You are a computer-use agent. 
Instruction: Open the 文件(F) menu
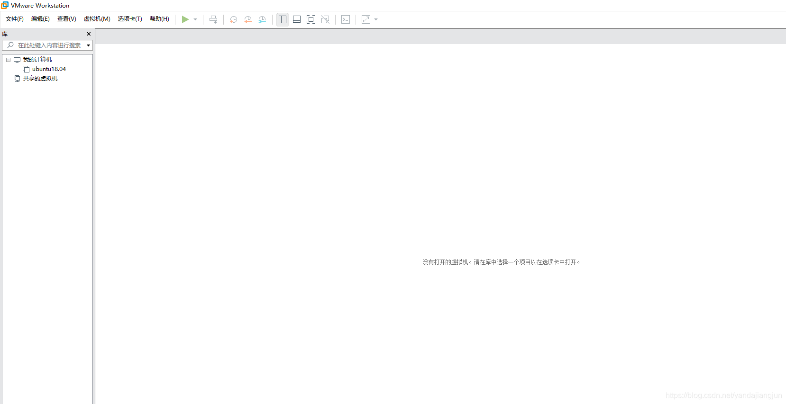click(15, 19)
